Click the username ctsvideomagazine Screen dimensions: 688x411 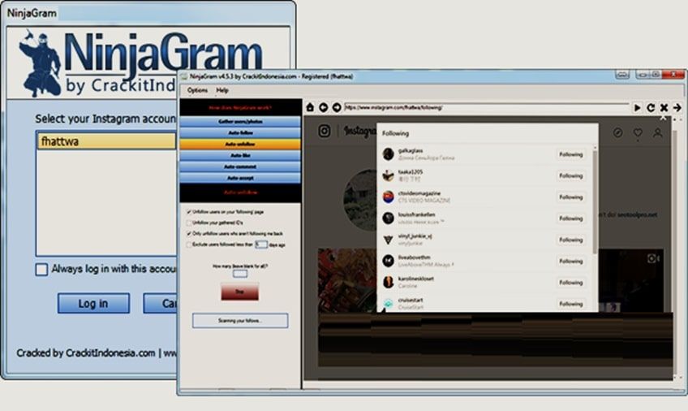[x=419, y=193]
